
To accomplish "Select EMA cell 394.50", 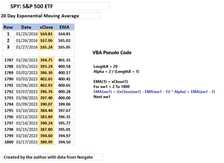I will click(64, 142).
